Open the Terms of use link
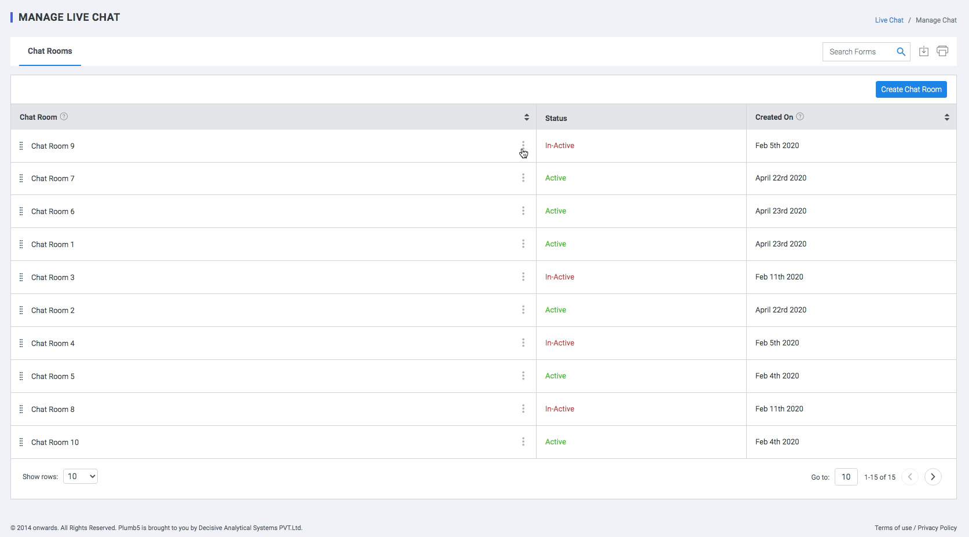Viewport: 969px width, 537px height. pyautogui.click(x=893, y=528)
